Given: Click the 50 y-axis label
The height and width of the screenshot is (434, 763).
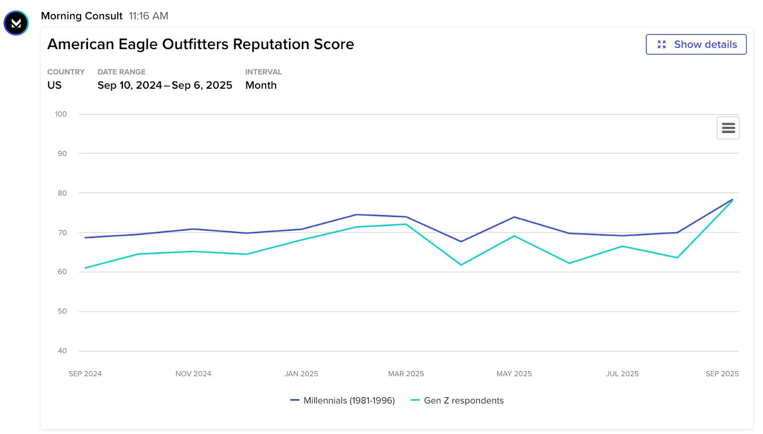Looking at the screenshot, I should 62,311.
